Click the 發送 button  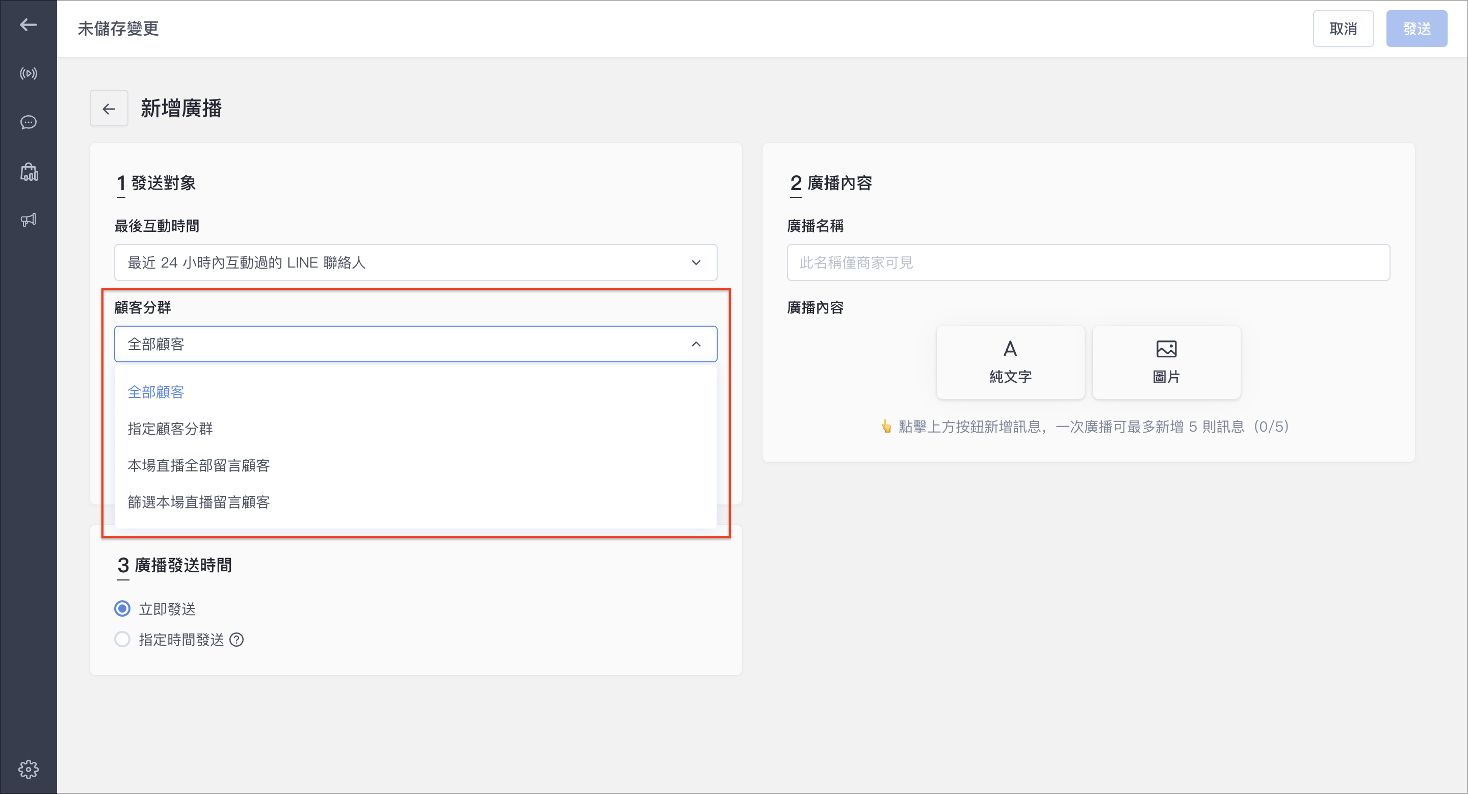coord(1416,29)
